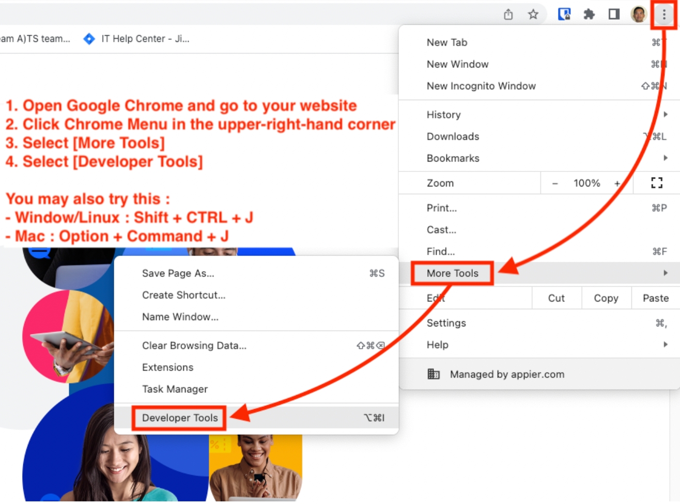Click the Share page icon
The image size is (680, 504).
[508, 14]
